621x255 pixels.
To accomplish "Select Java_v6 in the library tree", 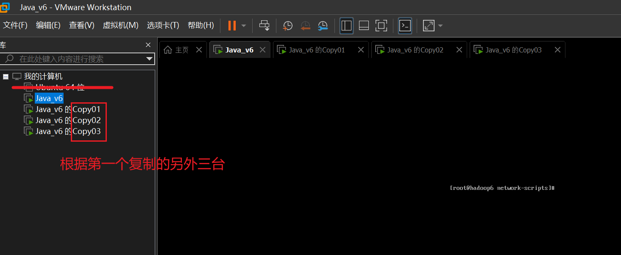I will pyautogui.click(x=49, y=99).
